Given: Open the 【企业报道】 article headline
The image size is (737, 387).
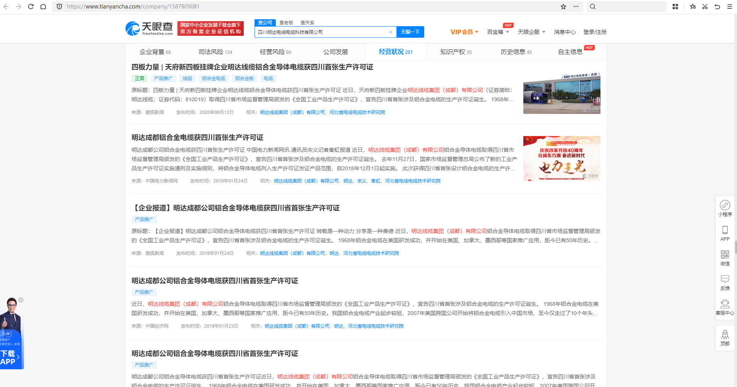Looking at the screenshot, I should [236, 208].
